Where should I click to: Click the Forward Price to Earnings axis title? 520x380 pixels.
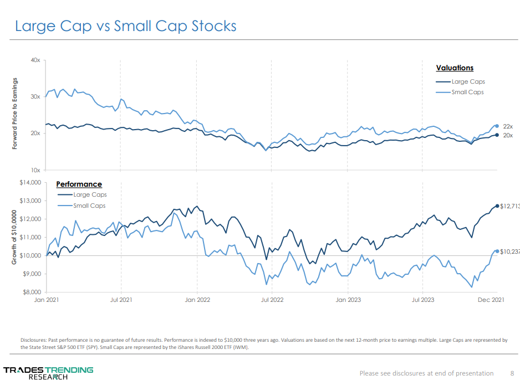pyautogui.click(x=15, y=114)
